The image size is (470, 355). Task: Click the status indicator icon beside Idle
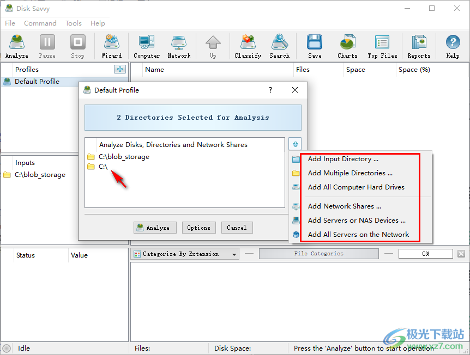coord(7,348)
